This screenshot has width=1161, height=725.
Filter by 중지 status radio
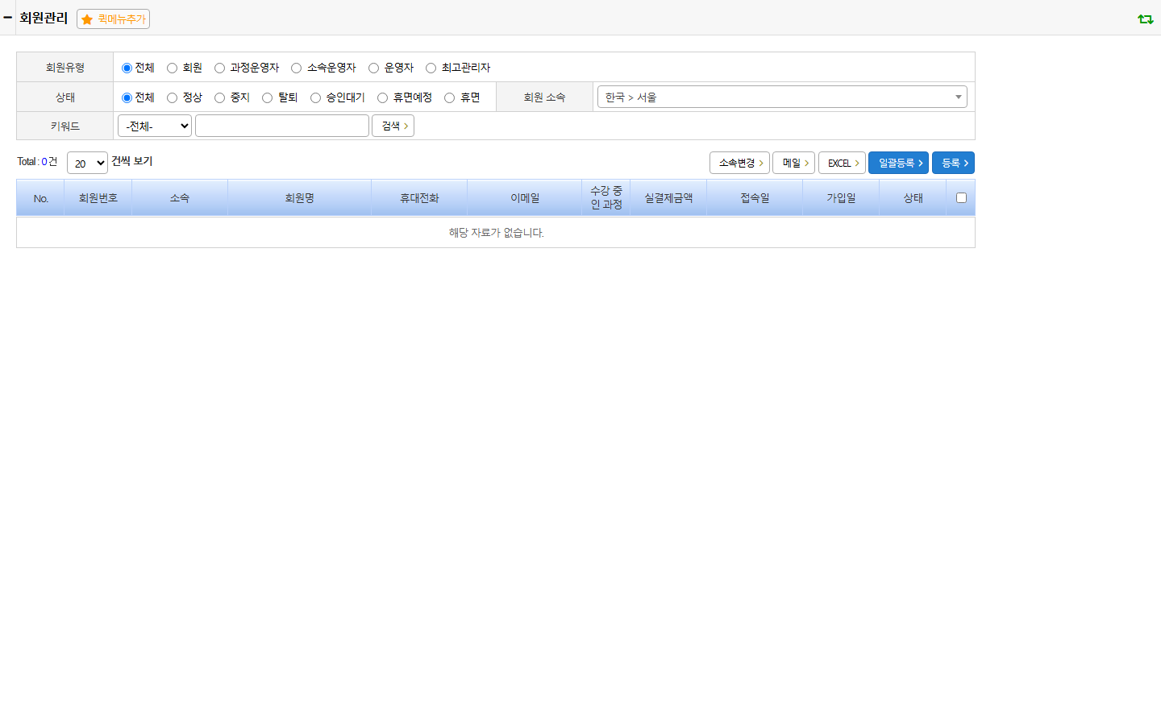pyautogui.click(x=219, y=97)
